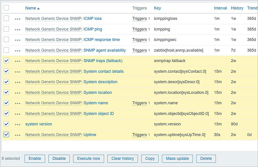This screenshot has width=258, height=167.
Task: Open the three-dot menu for SNMP traps (fallback)
Action: [18, 61]
